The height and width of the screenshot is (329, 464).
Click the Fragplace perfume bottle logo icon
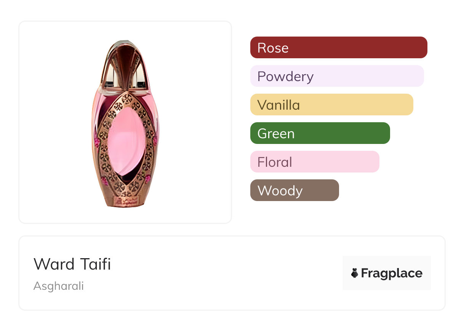(355, 273)
